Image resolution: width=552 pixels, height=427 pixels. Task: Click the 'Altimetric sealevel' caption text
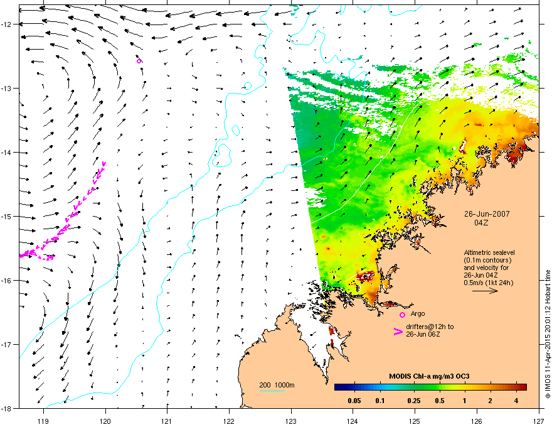pyautogui.click(x=489, y=252)
